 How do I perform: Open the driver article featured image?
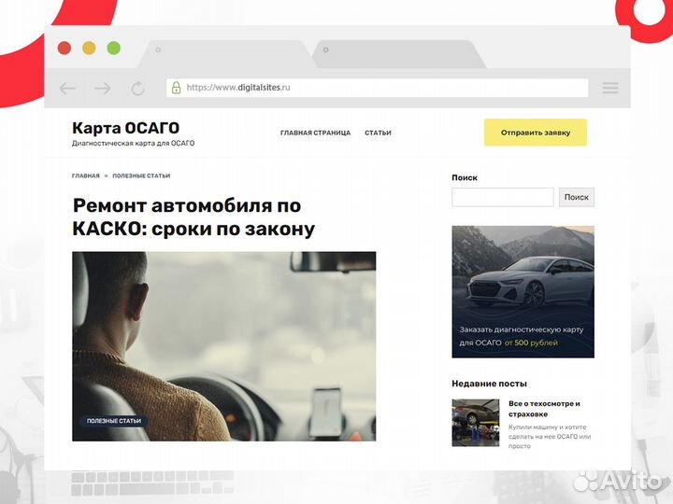coord(224,346)
